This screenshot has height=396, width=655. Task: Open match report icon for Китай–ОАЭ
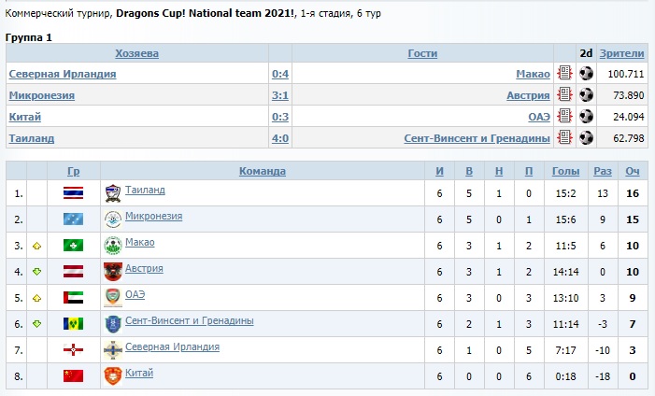tap(564, 116)
